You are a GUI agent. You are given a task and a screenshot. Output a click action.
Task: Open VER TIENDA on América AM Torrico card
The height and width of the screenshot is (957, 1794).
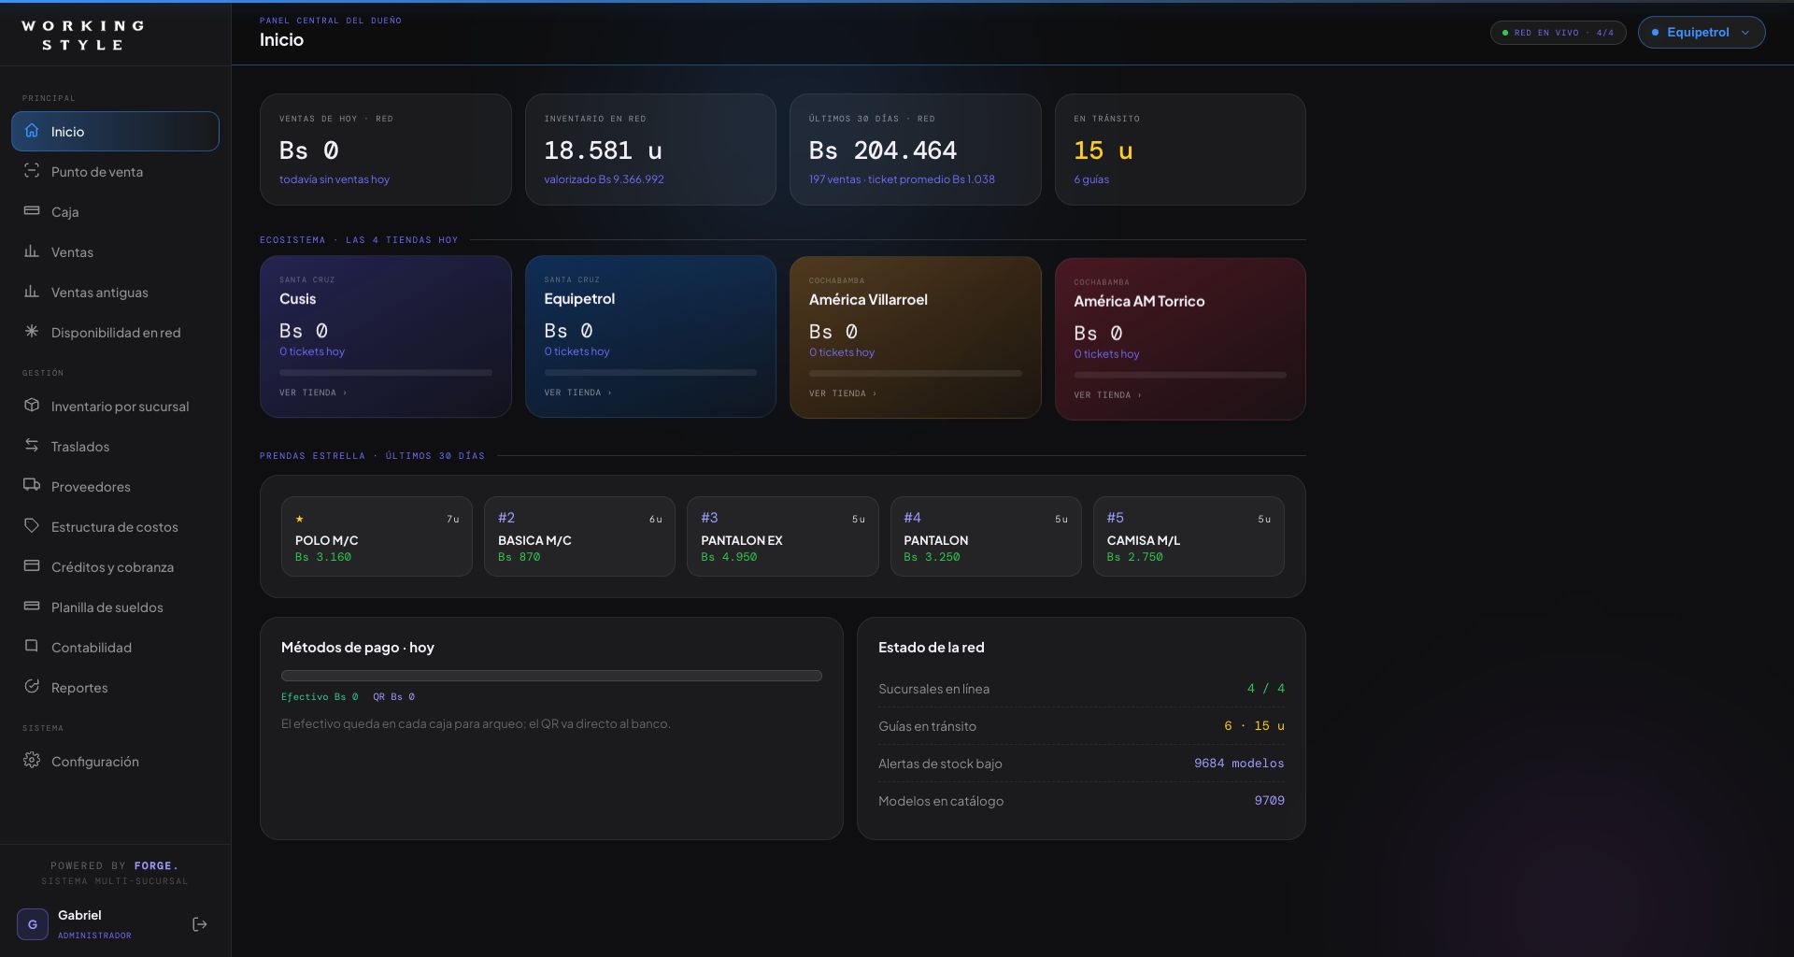[1107, 395]
